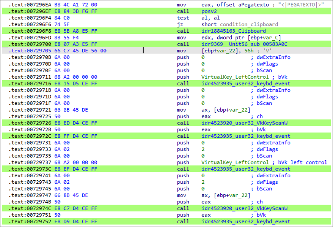Select the aPegatexto offset operand
333x227 pixels.
click(x=254, y=5)
